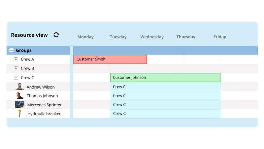Click the Thomas Johnson resource name
Screen dimensions: 264x149
point(42,96)
